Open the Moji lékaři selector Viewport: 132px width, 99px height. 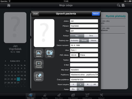coord(84,70)
